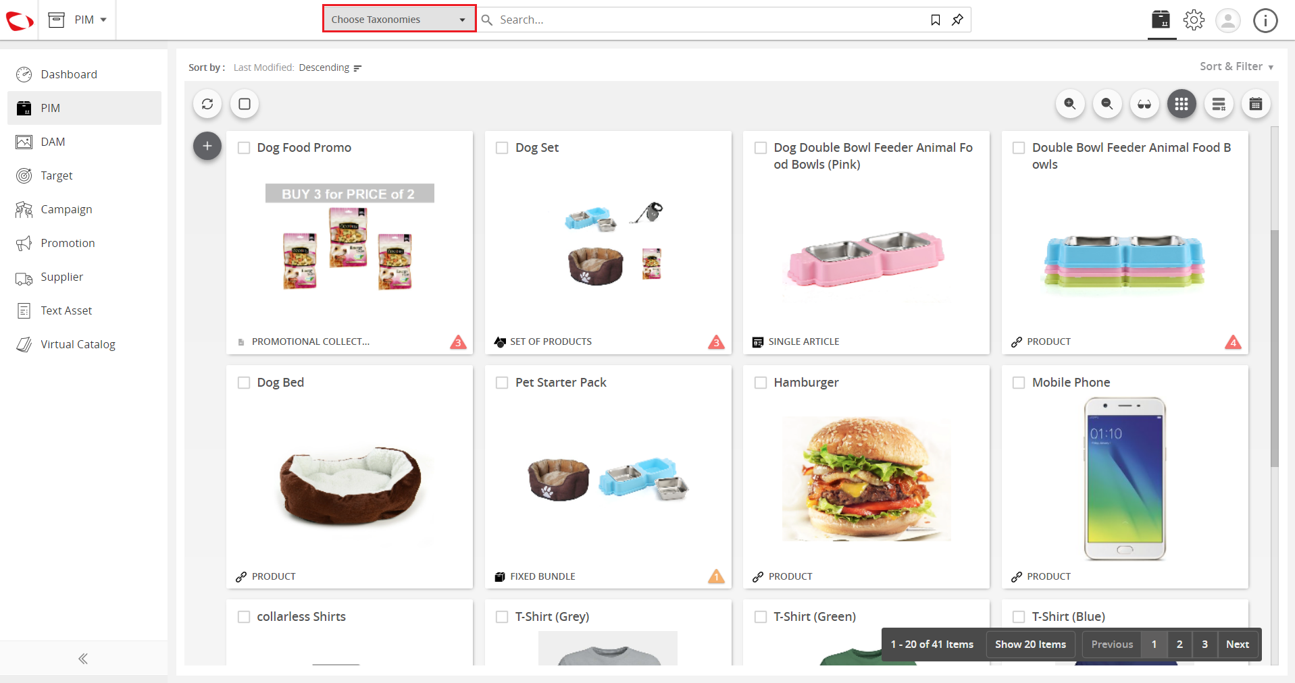Collapse the sidebar with double chevron
Viewport: 1295px width, 683px height.
point(83,659)
